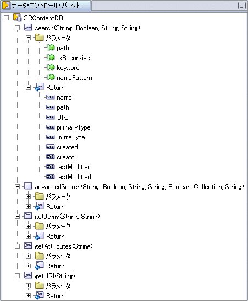Expand Return node under getAttributes

point(29,266)
